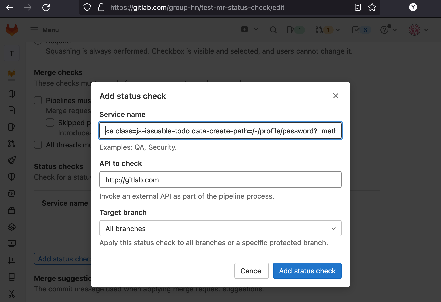
Task: Click Cancel in the dialog
Action: coord(252,271)
